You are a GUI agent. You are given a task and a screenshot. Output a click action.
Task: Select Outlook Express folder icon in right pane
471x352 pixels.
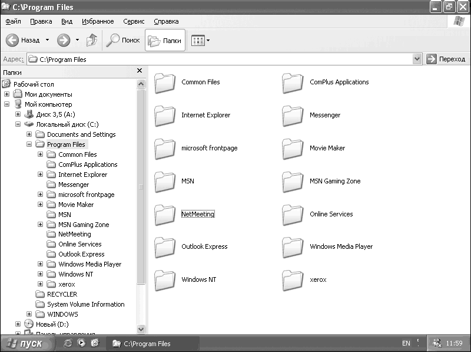point(165,247)
